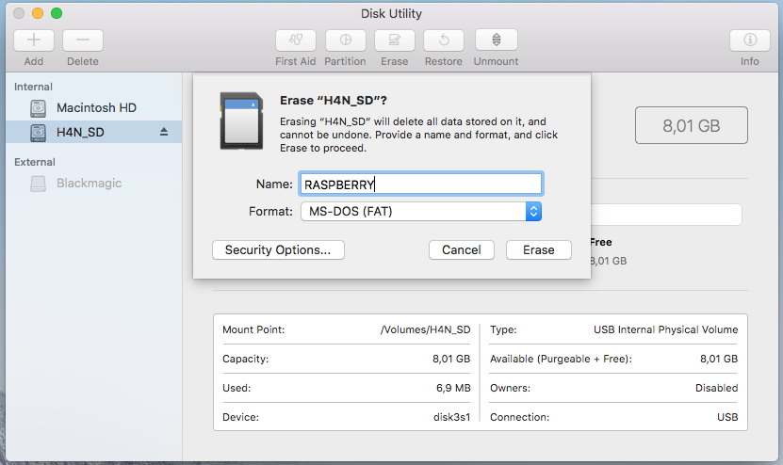The image size is (783, 465).
Task: Click the Partition toolbar icon
Action: tap(346, 40)
